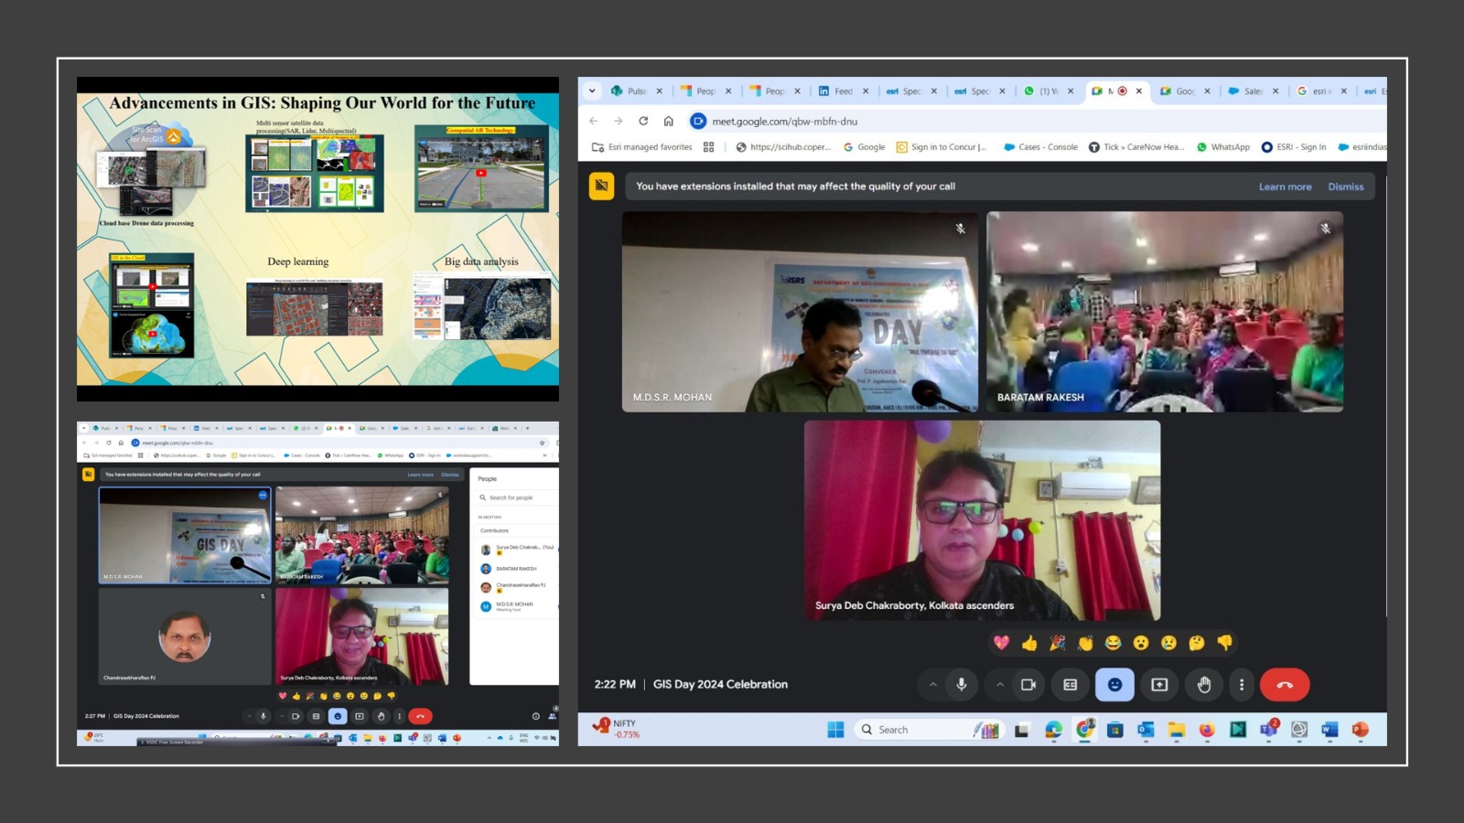This screenshot has height=823, width=1464.
Task: Expand video settings arrow beside camera
Action: coord(1000,685)
